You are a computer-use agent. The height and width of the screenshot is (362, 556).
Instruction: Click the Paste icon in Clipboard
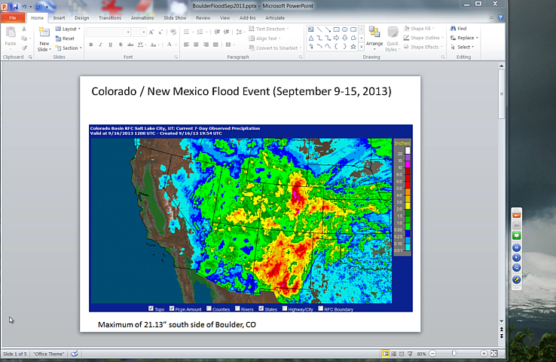pos(11,38)
